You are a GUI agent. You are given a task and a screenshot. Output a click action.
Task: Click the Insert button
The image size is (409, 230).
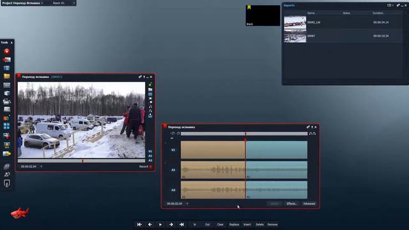pyautogui.click(x=247, y=224)
